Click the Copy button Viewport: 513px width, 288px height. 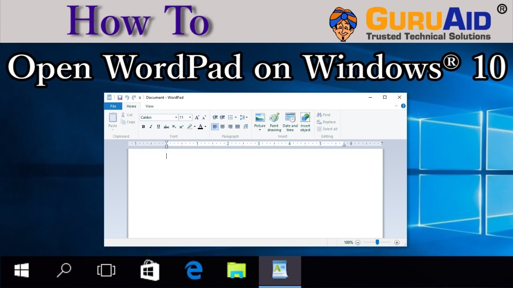click(128, 122)
